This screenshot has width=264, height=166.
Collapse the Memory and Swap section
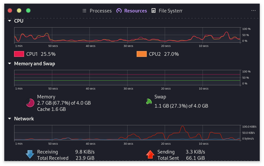click(x=10, y=64)
